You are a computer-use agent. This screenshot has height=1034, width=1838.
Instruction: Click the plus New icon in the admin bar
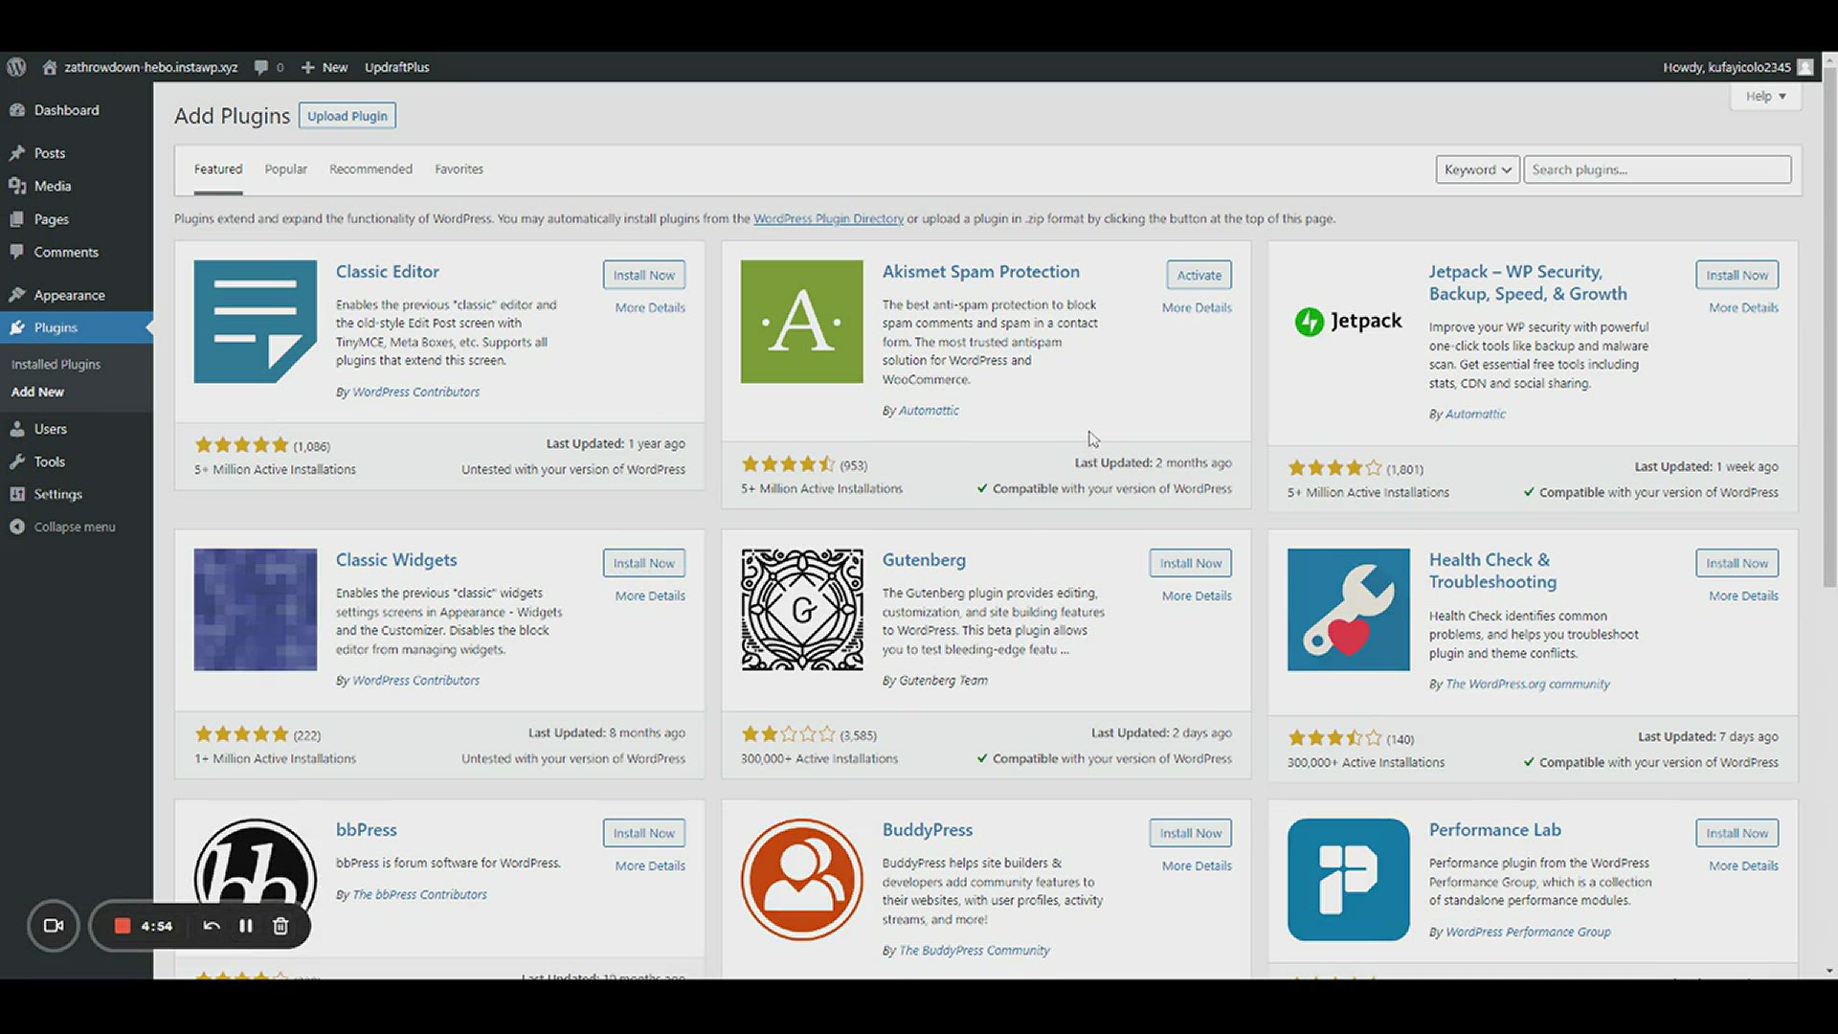(x=307, y=67)
